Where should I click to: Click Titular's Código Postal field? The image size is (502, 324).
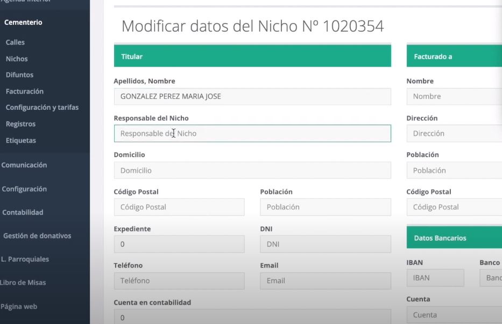click(179, 207)
